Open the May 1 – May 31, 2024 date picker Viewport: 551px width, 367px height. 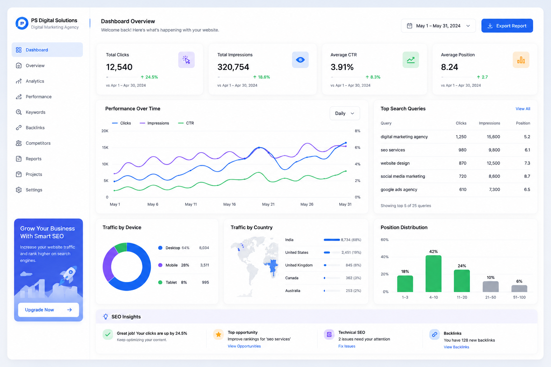coord(438,26)
